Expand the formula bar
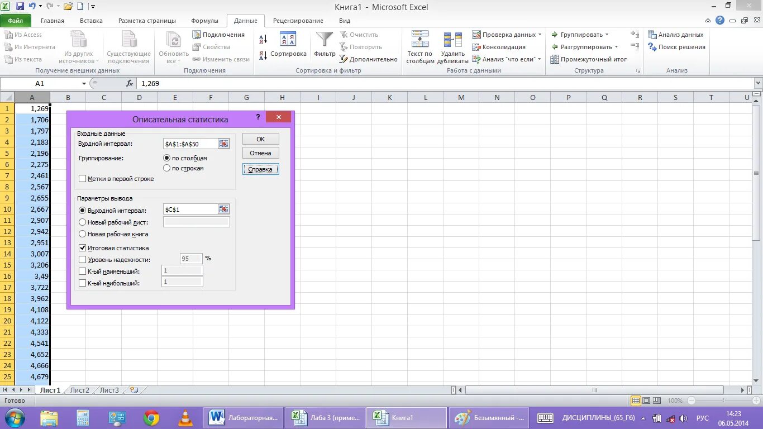 point(758,83)
